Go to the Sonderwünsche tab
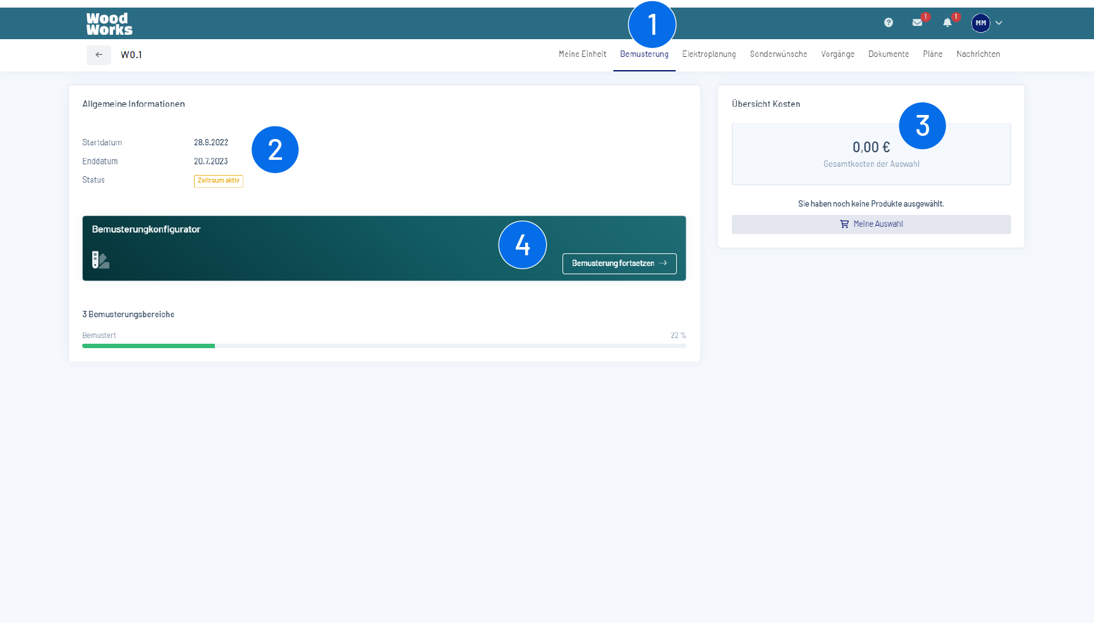Viewport: 1094px width, 623px height. click(x=778, y=54)
